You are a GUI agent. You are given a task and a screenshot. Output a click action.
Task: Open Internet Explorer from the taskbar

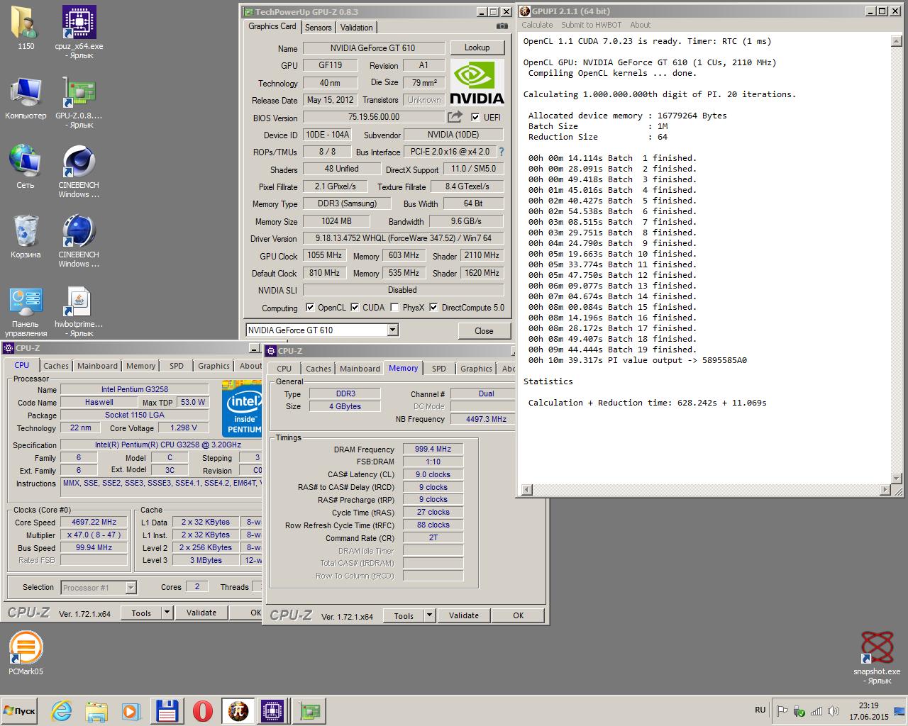pyautogui.click(x=61, y=710)
